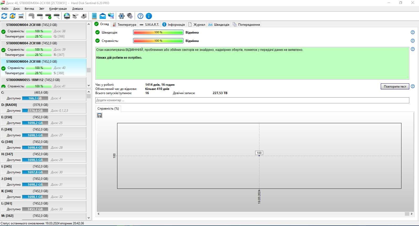Screen dimensions: 419x226
Task: Switch to the Швидкодія tab
Action: click(x=219, y=24)
